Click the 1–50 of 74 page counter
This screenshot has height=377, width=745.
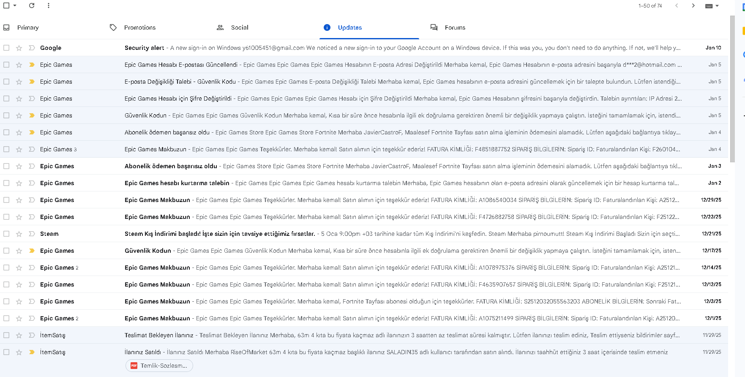650,6
